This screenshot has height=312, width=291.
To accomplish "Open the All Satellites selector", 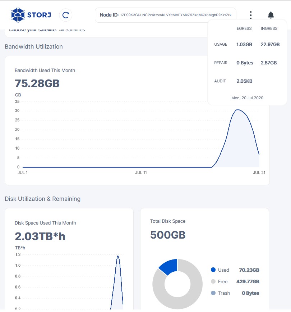I will (x=72, y=30).
